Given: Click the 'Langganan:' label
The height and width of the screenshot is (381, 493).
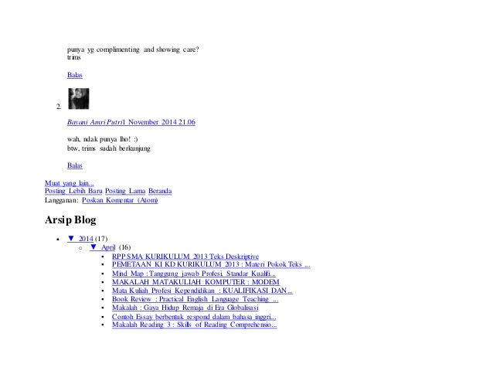Looking at the screenshot, I should point(62,200).
